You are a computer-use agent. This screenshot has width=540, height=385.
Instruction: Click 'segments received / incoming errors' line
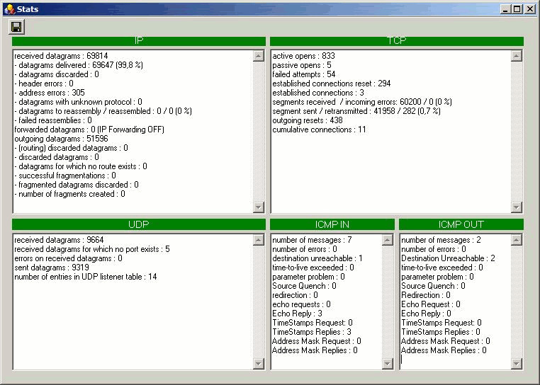pyautogui.click(x=362, y=102)
